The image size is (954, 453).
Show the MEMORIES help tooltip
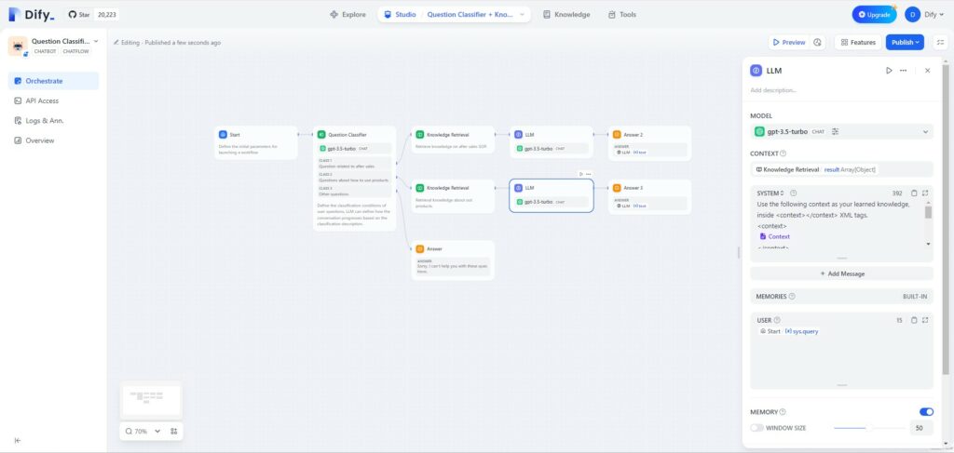click(792, 297)
